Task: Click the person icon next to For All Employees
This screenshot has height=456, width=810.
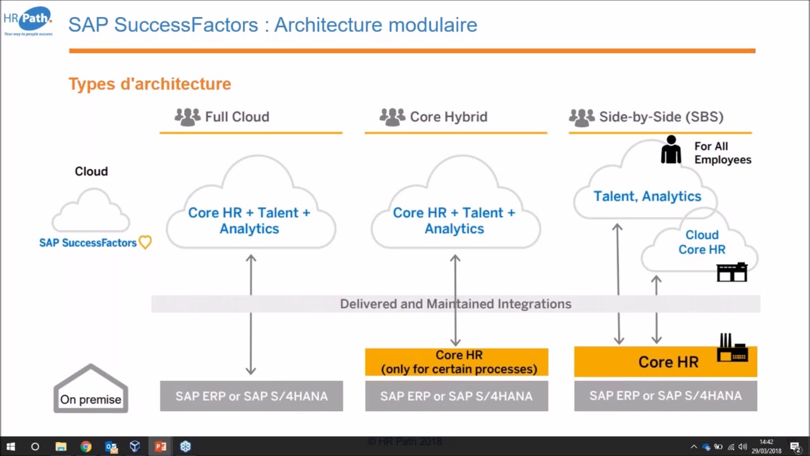Action: tap(671, 149)
